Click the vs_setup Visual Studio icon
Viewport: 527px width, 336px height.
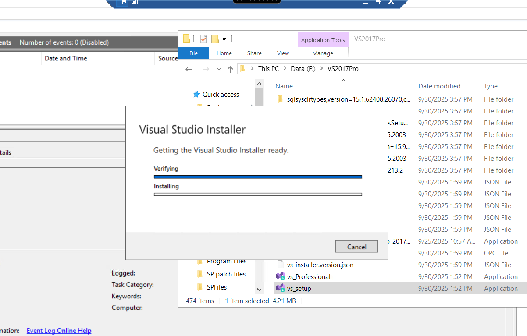(281, 288)
